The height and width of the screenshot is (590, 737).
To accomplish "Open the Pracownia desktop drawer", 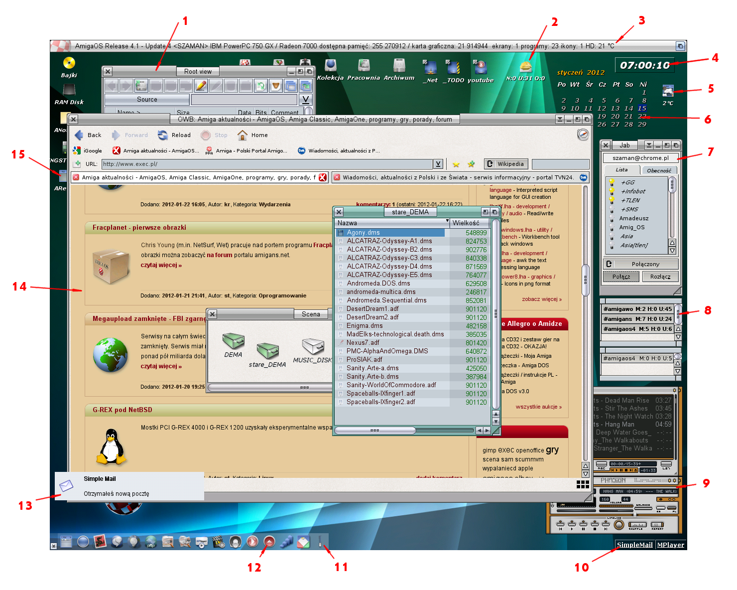I will pyautogui.click(x=364, y=67).
